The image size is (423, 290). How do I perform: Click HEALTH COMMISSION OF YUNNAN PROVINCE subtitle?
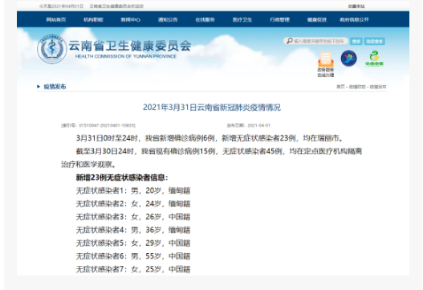pos(126,56)
